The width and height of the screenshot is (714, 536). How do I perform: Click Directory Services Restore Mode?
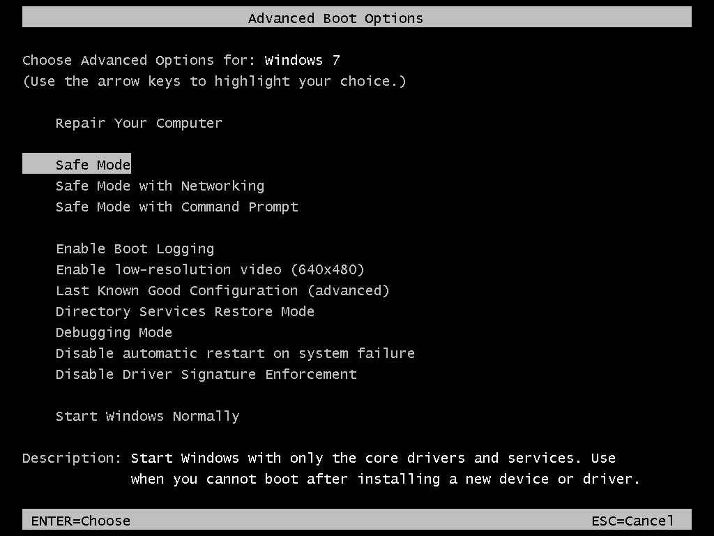pos(185,312)
